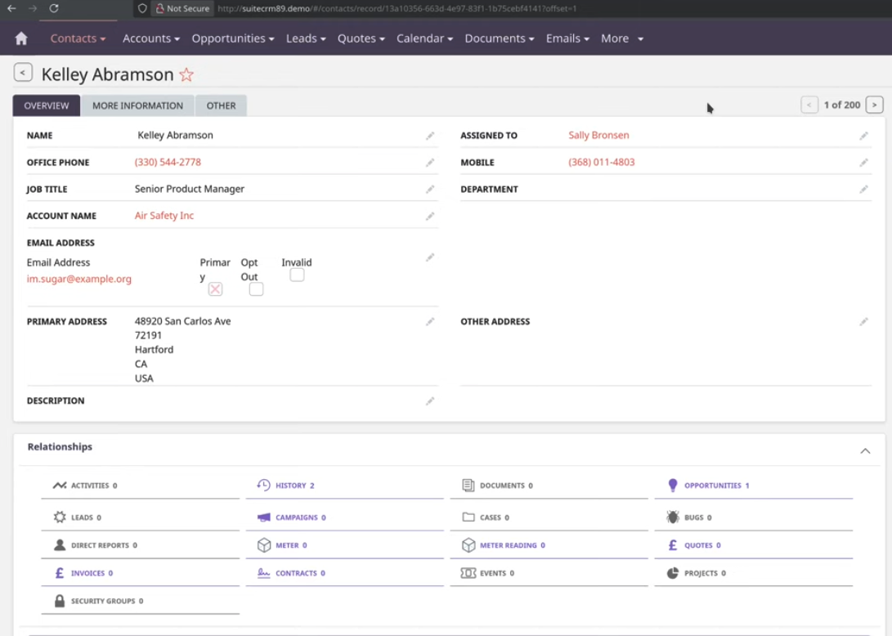Edit the Office Phone field pencil icon

tap(430, 163)
